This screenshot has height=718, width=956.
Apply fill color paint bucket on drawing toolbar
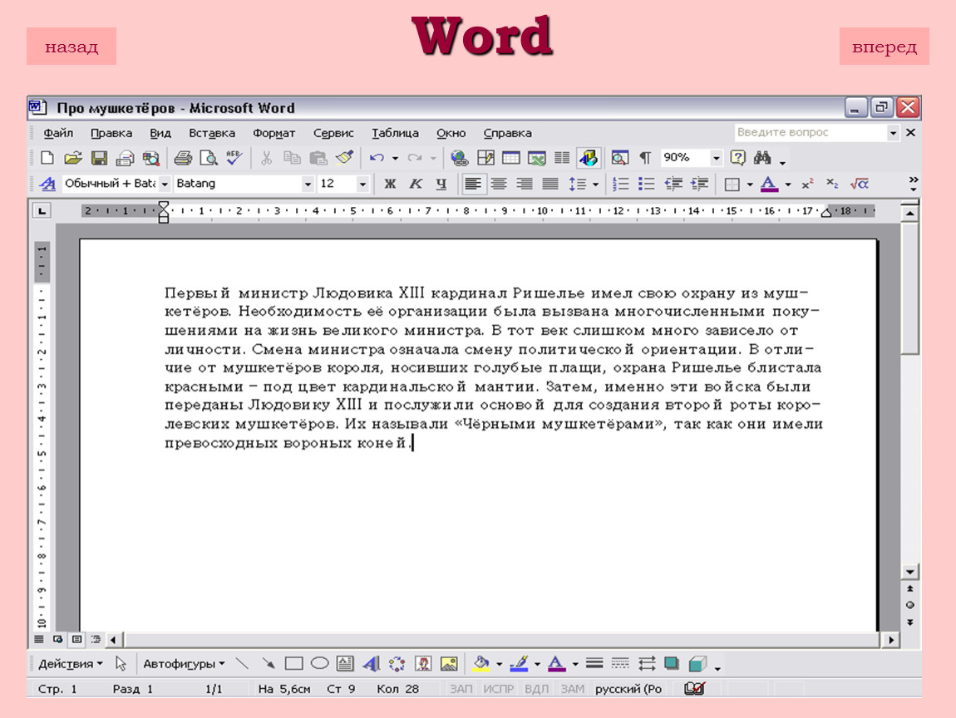click(x=481, y=664)
